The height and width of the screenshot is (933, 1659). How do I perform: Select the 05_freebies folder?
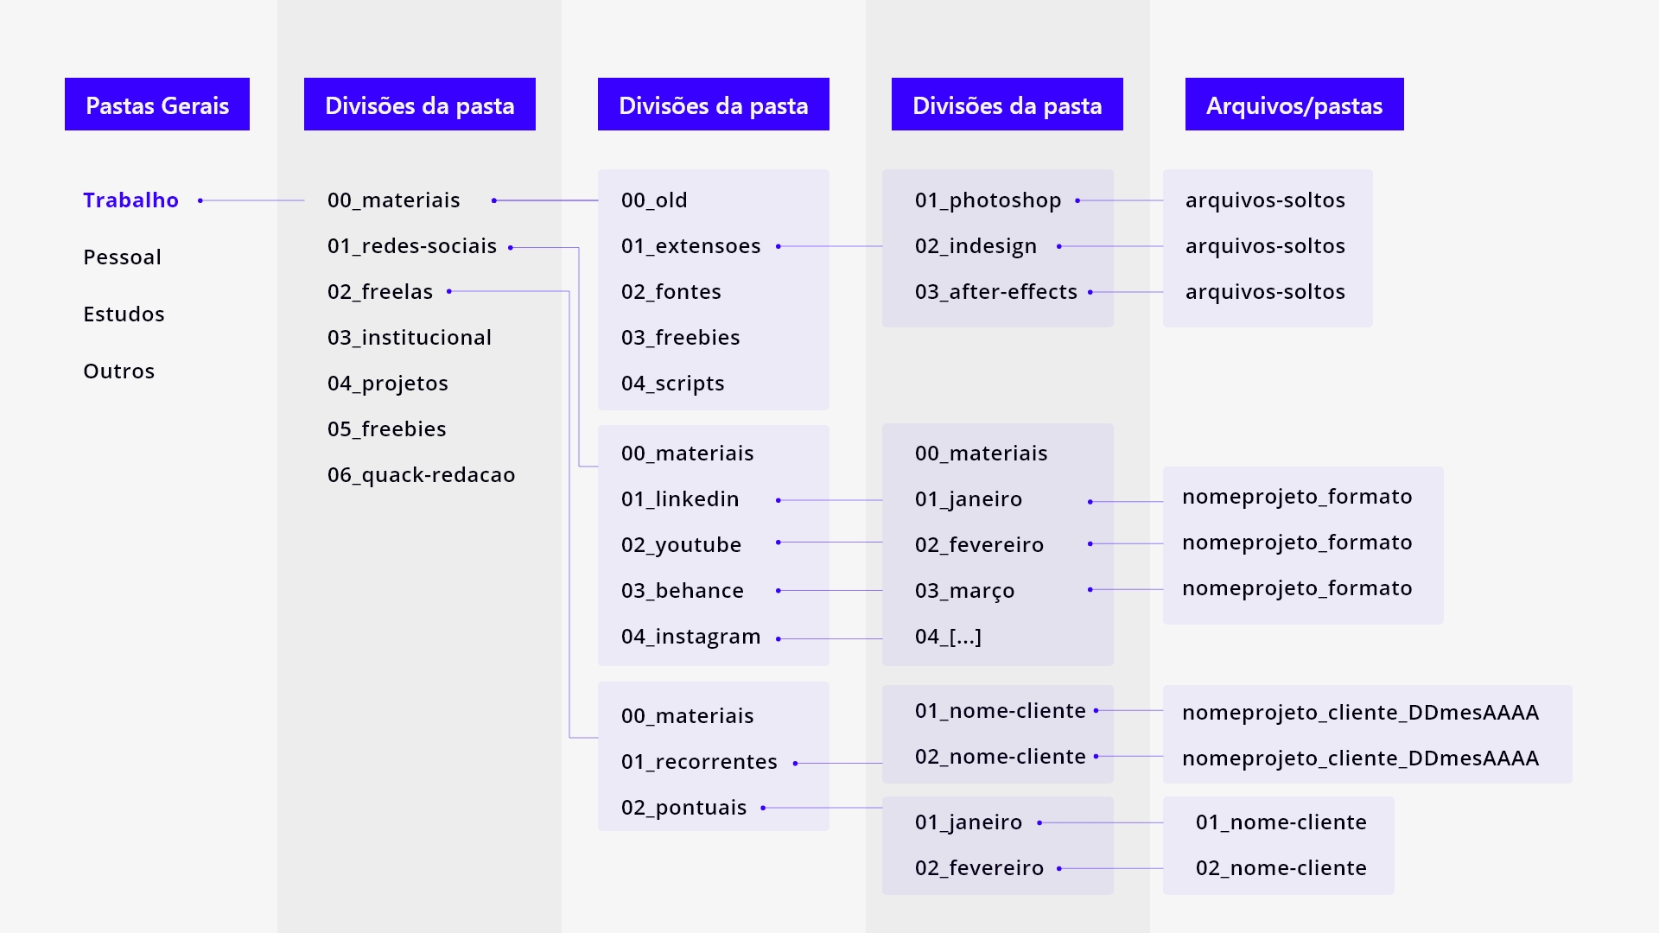click(386, 429)
